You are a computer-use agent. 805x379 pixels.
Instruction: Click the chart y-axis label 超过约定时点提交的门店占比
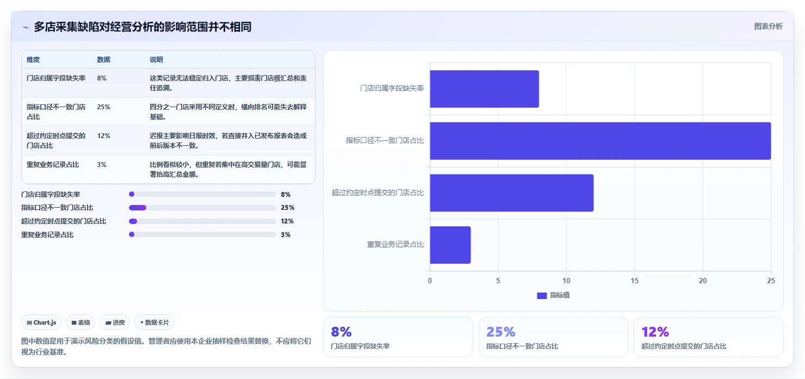point(378,192)
